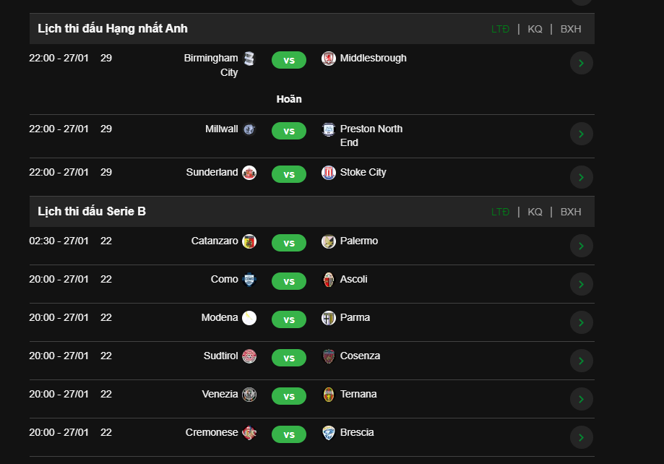Expand the Cremonese vs Brescia chevron
Image resolution: width=664 pixels, height=464 pixels.
click(582, 437)
